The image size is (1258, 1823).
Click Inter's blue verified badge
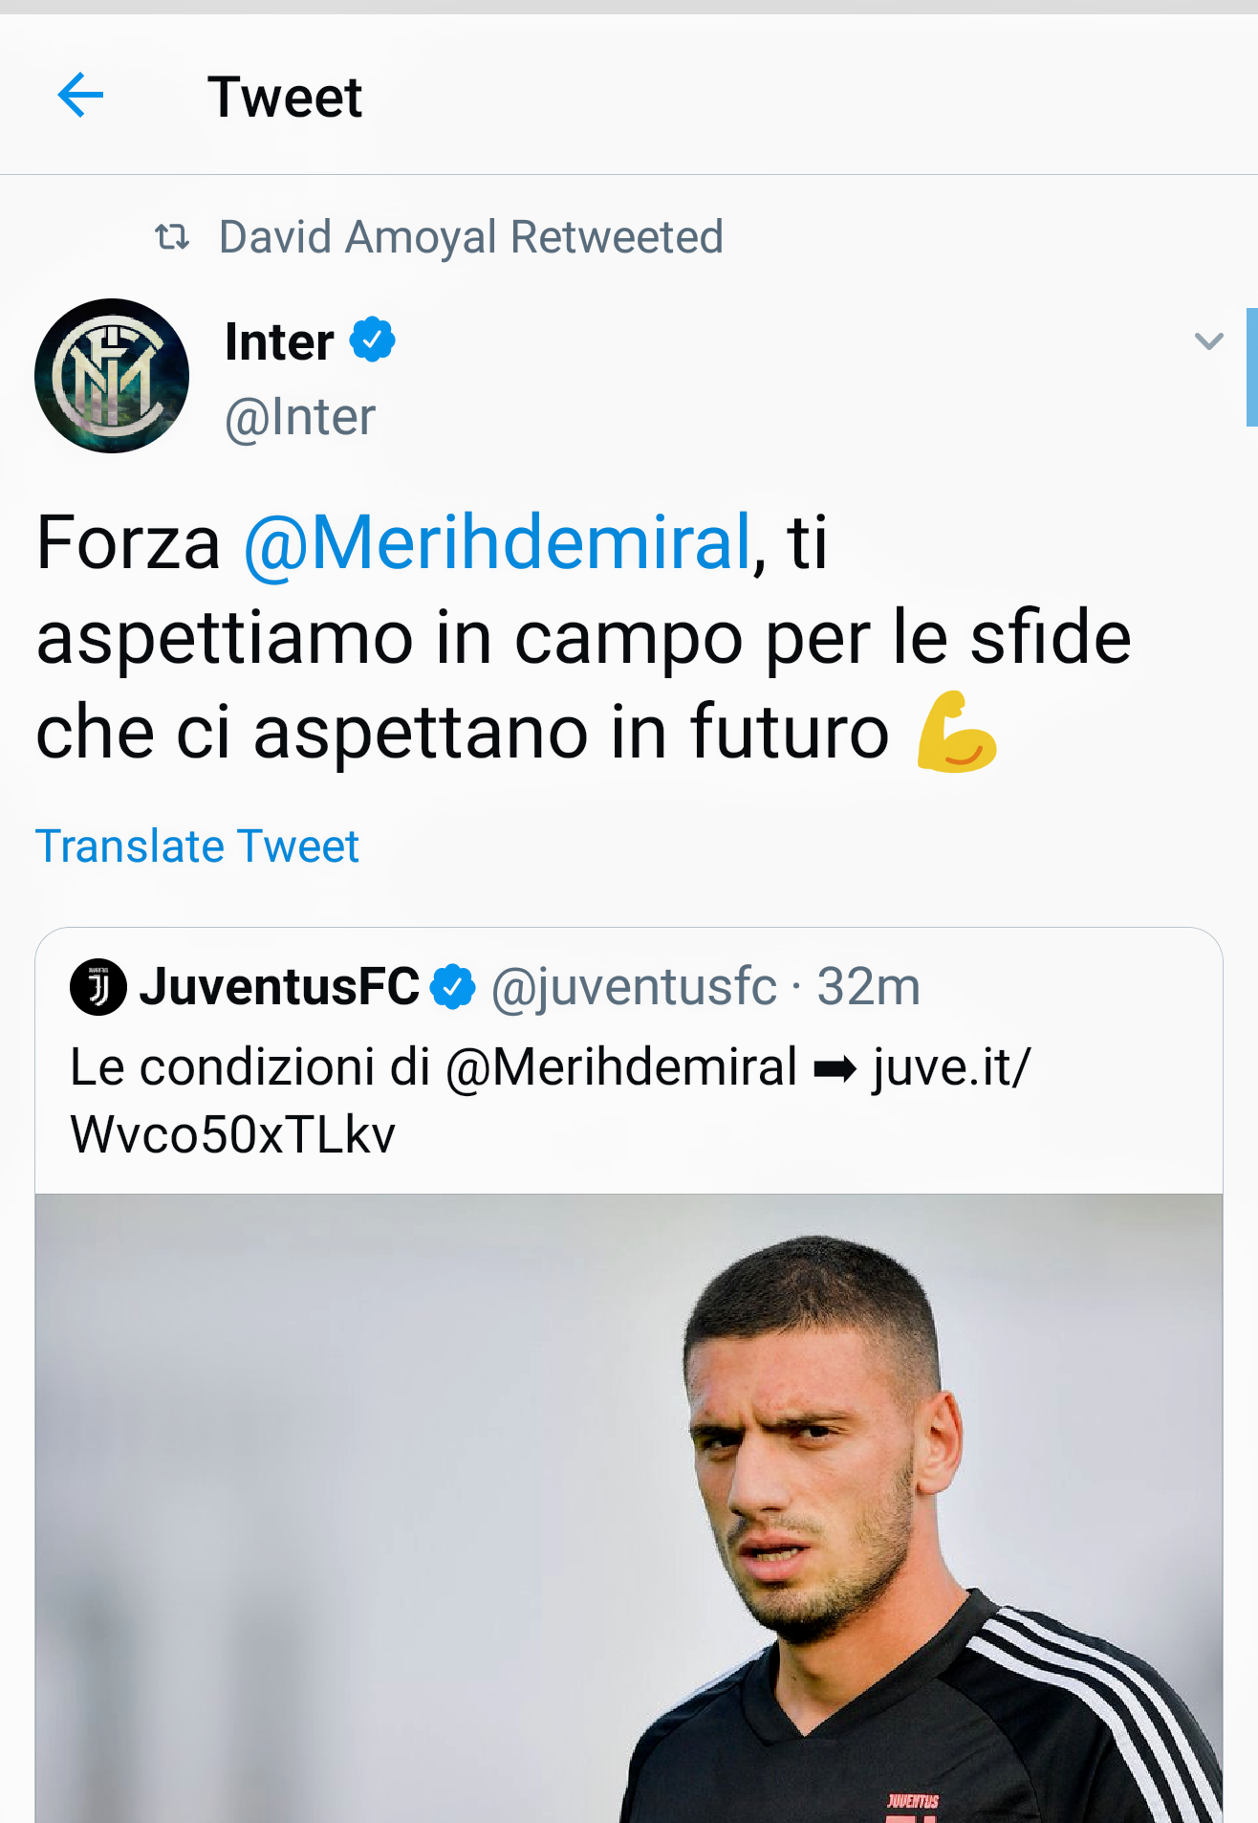[373, 340]
